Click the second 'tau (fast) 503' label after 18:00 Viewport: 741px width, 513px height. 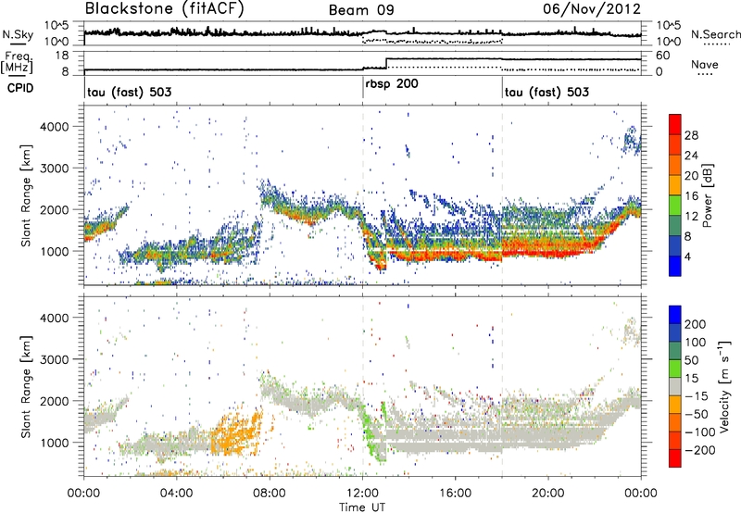(x=546, y=92)
